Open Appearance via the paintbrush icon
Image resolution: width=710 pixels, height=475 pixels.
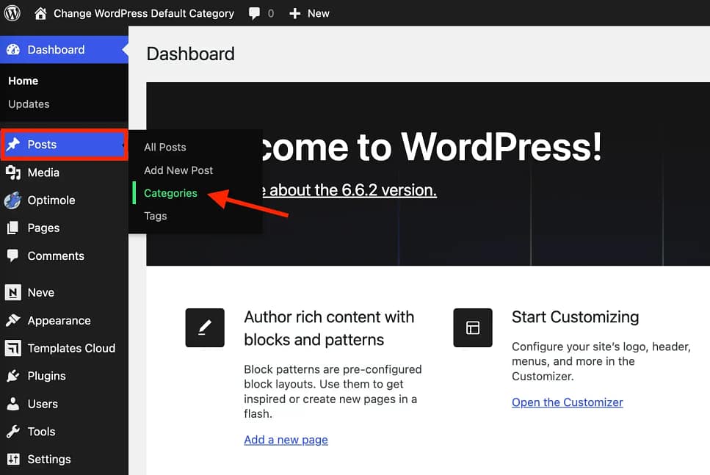tap(15, 320)
